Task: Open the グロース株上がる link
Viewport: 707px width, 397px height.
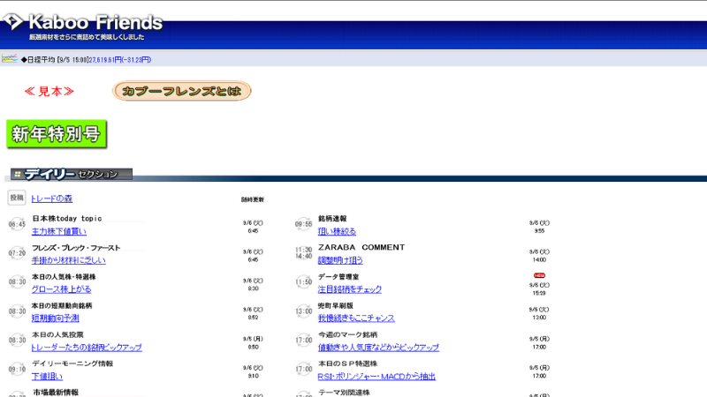Action: pos(61,289)
